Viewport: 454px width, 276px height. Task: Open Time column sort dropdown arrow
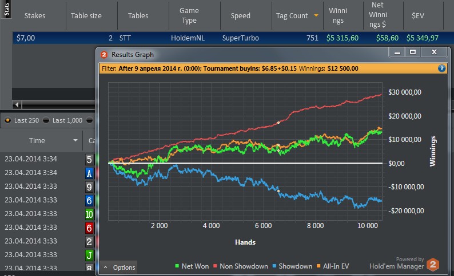(75, 140)
